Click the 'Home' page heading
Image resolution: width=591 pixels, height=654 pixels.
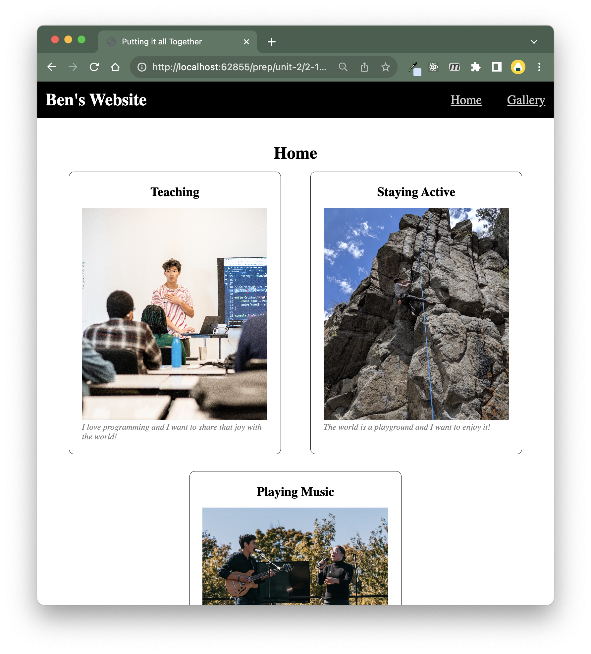(295, 153)
